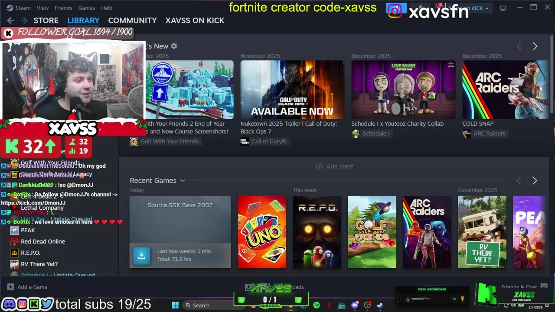Switch to the STORE tab
The image size is (555, 312).
[x=46, y=20]
